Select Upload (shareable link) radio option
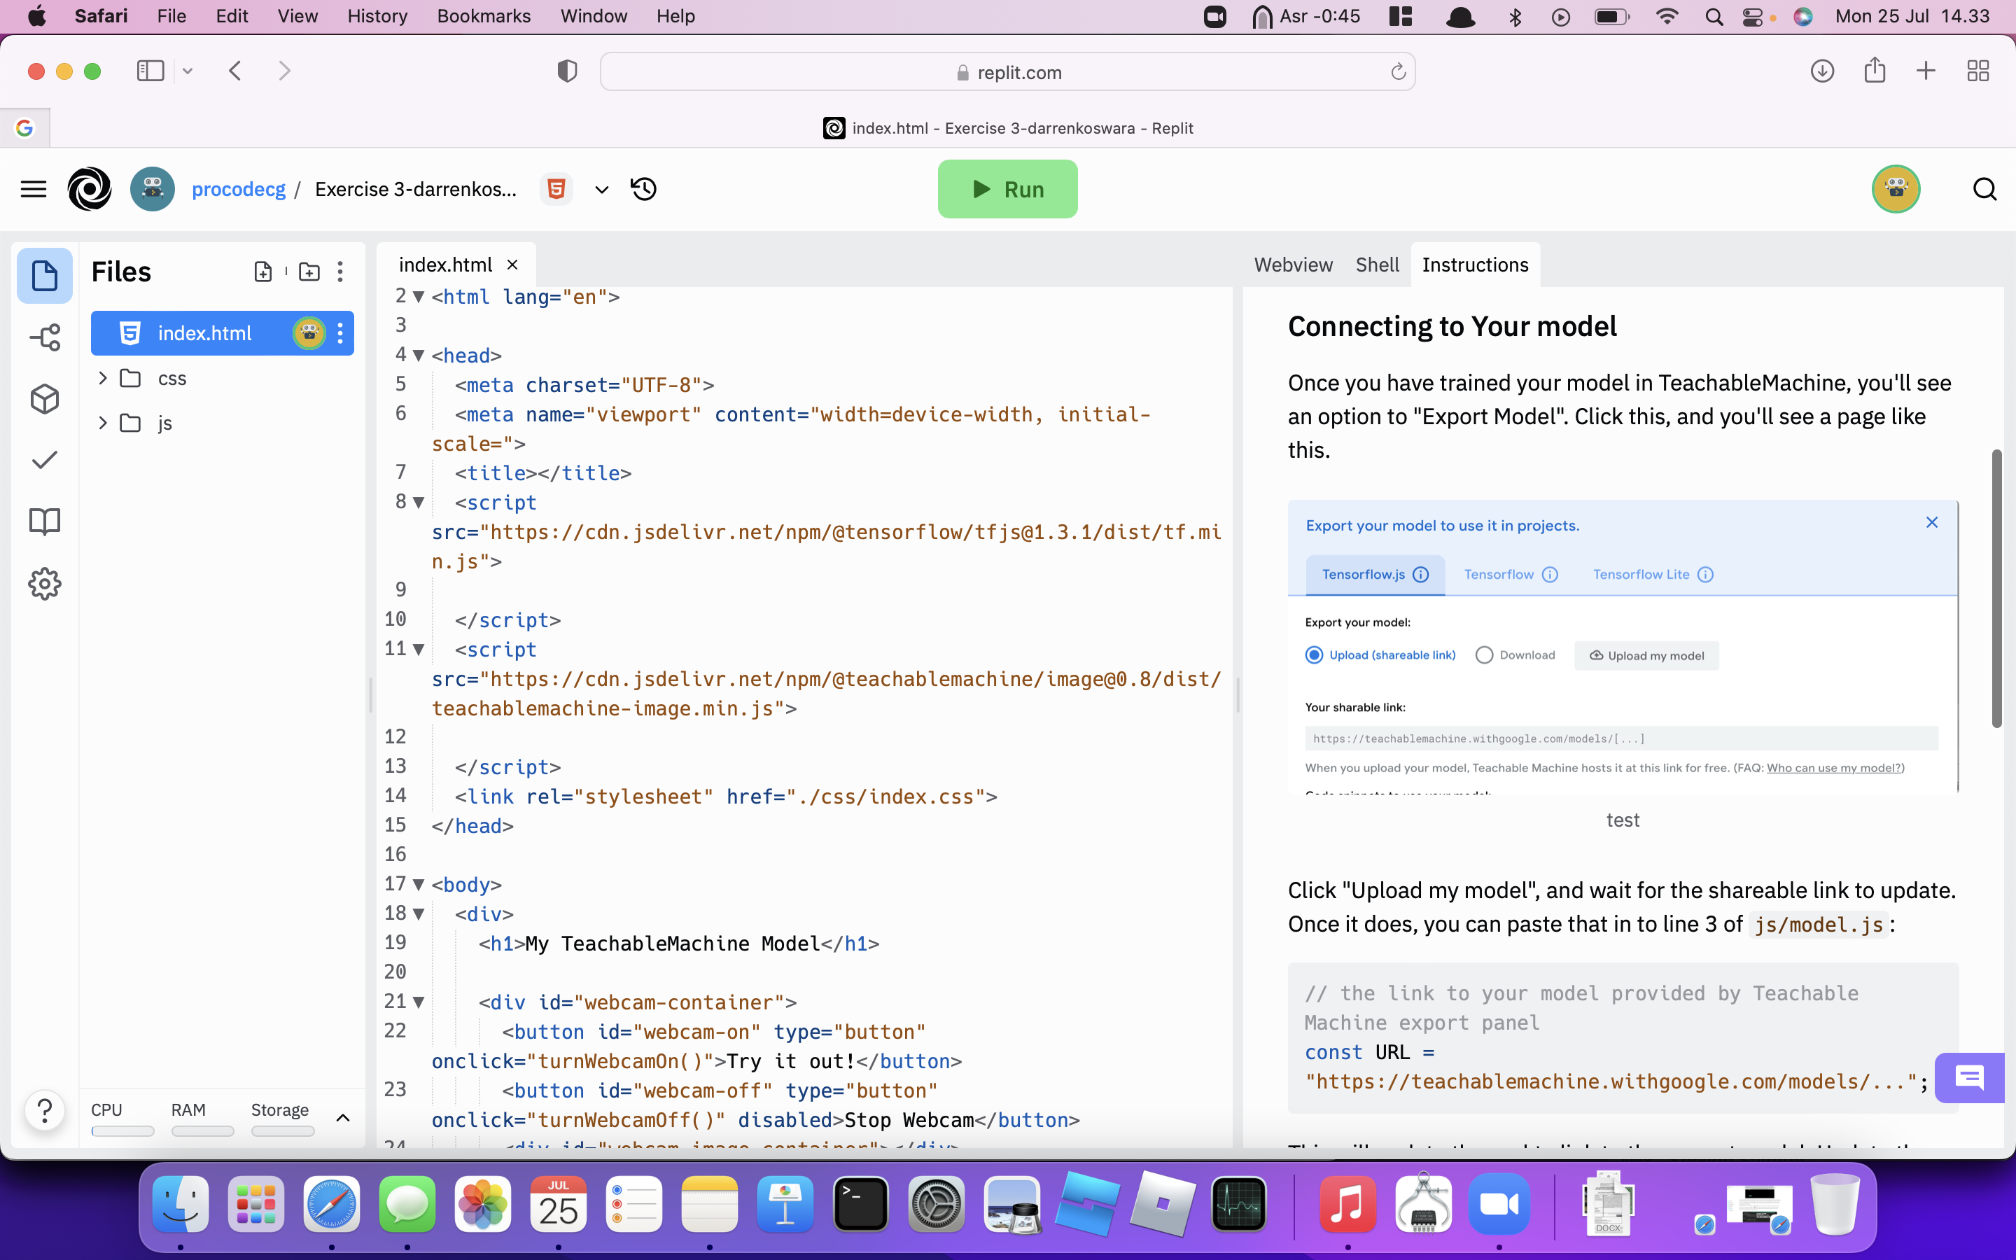The width and height of the screenshot is (2016, 1260). pos(1314,655)
